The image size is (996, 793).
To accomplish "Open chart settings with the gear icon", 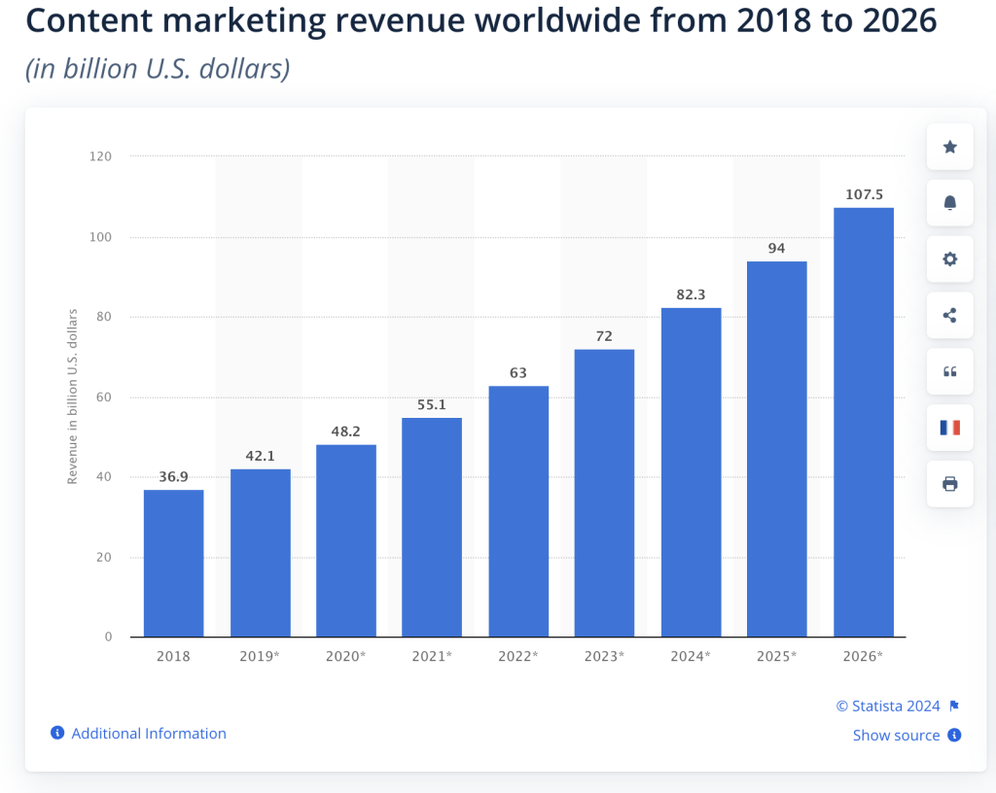I will click(948, 259).
